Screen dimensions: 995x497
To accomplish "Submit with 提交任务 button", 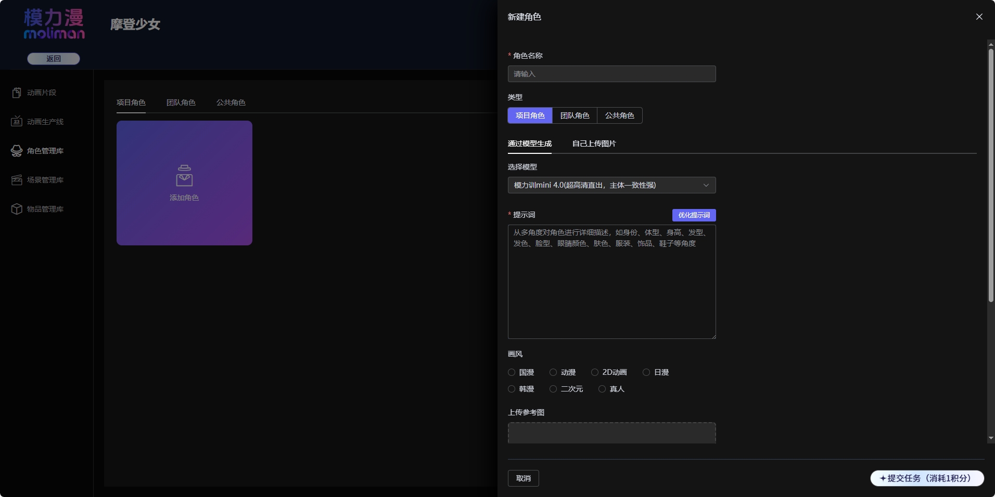I will pos(927,478).
